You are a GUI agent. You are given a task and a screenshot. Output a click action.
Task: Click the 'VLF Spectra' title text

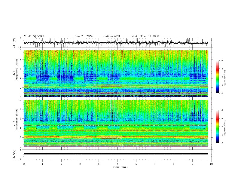pos(34,36)
